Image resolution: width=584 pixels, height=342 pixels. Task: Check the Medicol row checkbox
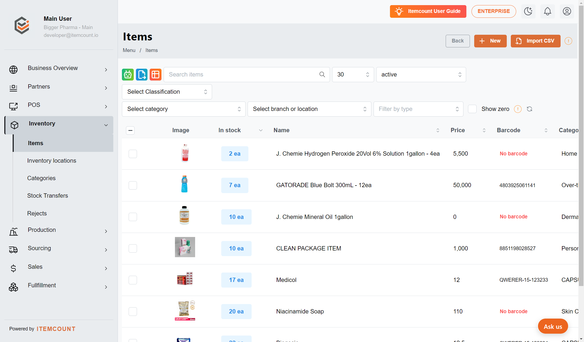[x=133, y=280]
